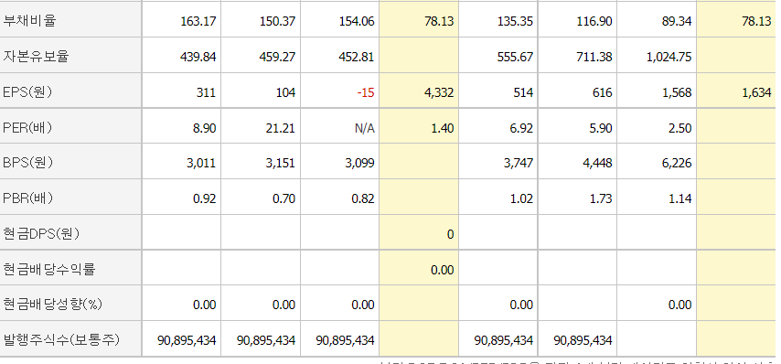The image size is (781, 364).
Task: Select the highlighted EPS value 1,634
Action: click(756, 92)
